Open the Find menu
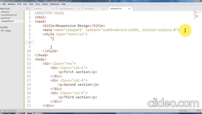The image size is (202, 114). pyautogui.click(x=19, y=4)
